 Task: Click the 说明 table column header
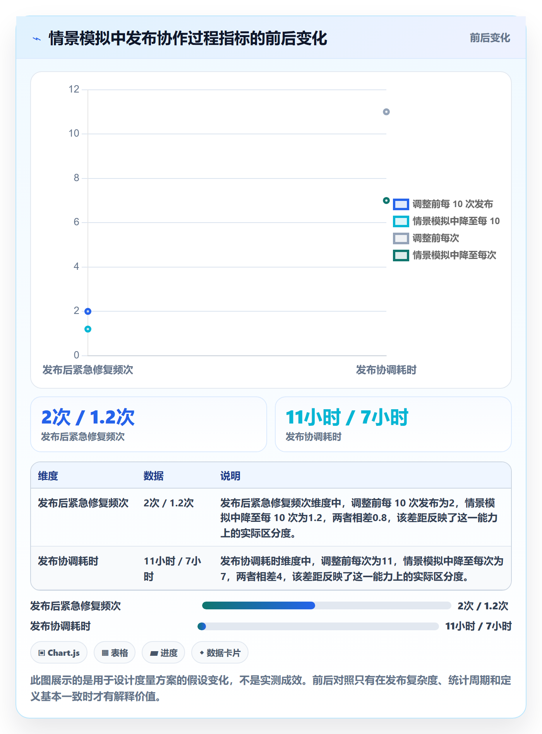coord(230,476)
